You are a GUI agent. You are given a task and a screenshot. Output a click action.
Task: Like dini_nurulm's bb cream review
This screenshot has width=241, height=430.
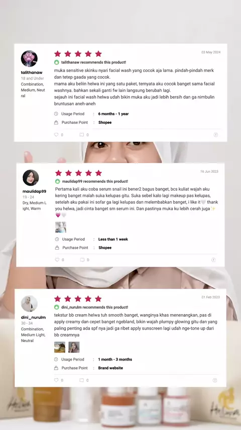click(x=56, y=380)
